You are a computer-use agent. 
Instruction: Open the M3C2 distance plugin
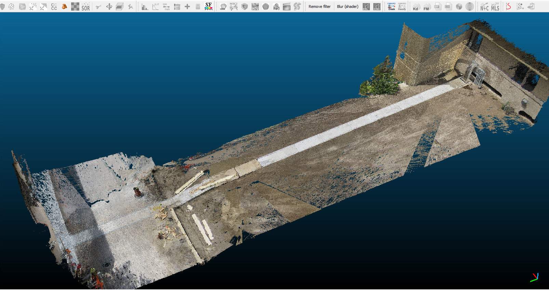(x=233, y=6)
